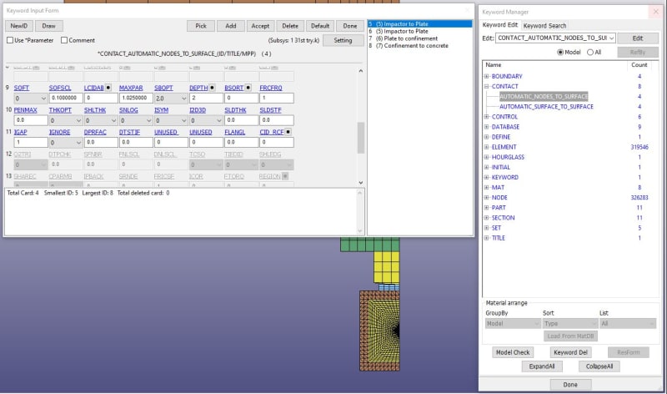Screen dimensions: 667x394
Task: Open the ISYM dropdown
Action: [171, 120]
